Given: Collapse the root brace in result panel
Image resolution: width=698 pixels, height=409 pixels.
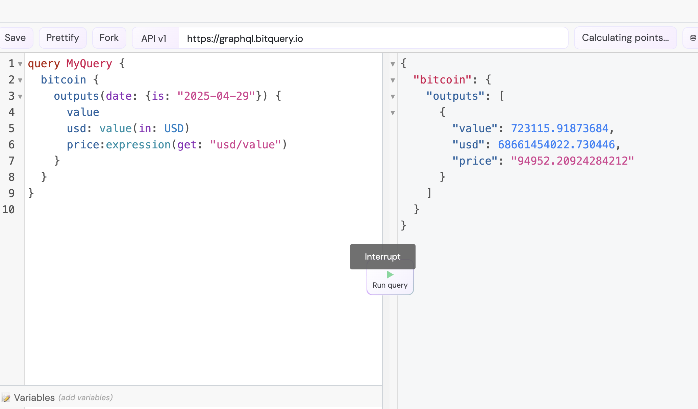Looking at the screenshot, I should [393, 64].
